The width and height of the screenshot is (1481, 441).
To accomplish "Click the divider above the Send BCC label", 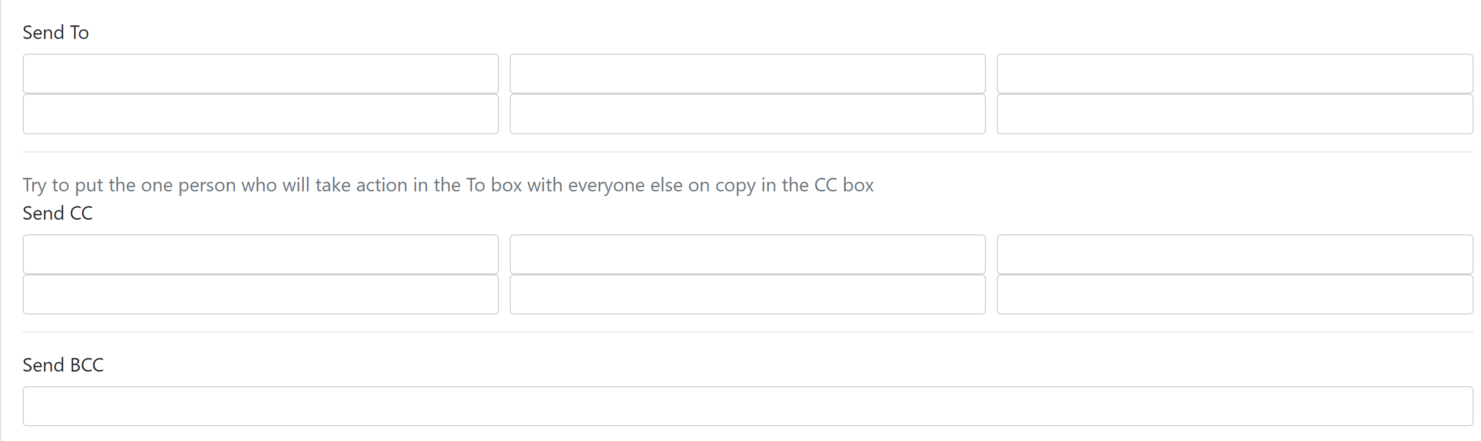I will click(747, 332).
